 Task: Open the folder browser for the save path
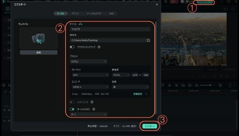coord(148,40)
